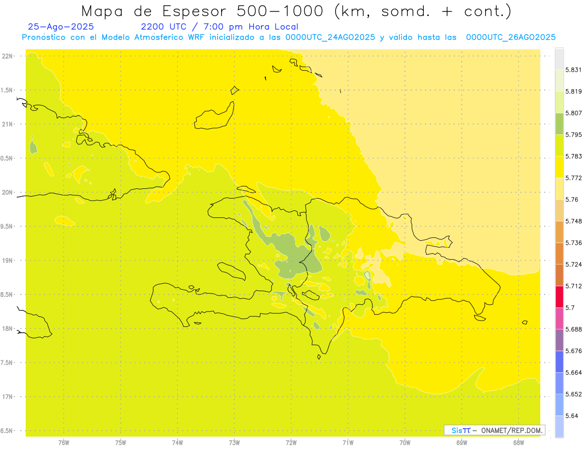Viewport: 582px width, 449px height.
Task: Select the '20N' latitude label
Action: pyautogui.click(x=8, y=192)
